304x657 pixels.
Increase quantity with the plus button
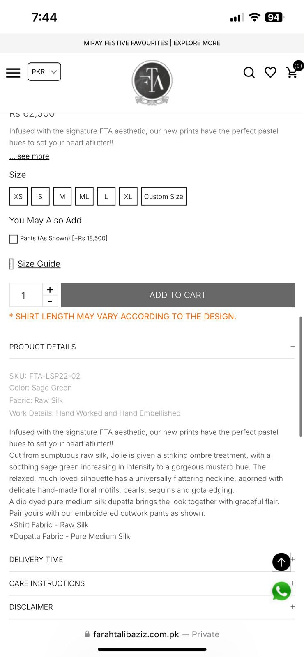click(50, 289)
